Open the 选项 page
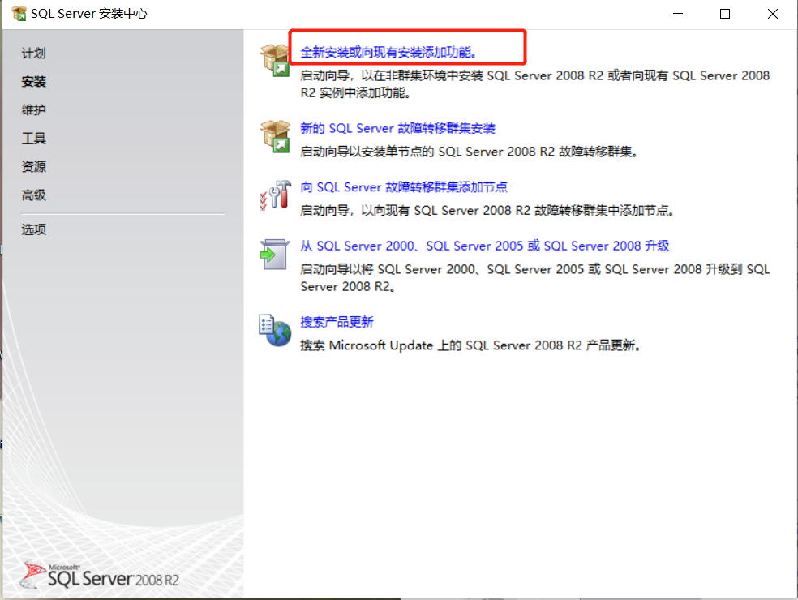Image resolution: width=798 pixels, height=600 pixels. (x=33, y=229)
